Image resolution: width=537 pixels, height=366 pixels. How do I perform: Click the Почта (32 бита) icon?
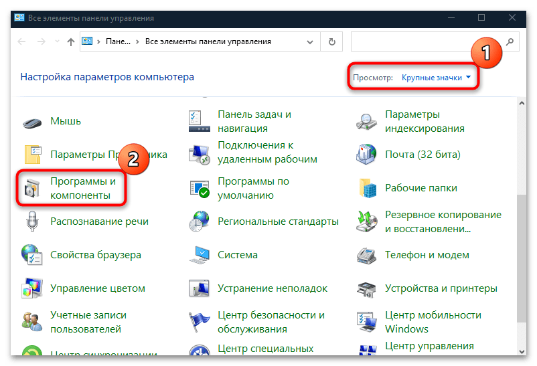pyautogui.click(x=368, y=155)
